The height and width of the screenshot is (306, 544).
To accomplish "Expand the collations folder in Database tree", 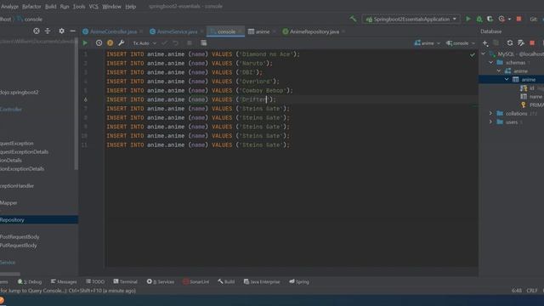I will [491, 113].
